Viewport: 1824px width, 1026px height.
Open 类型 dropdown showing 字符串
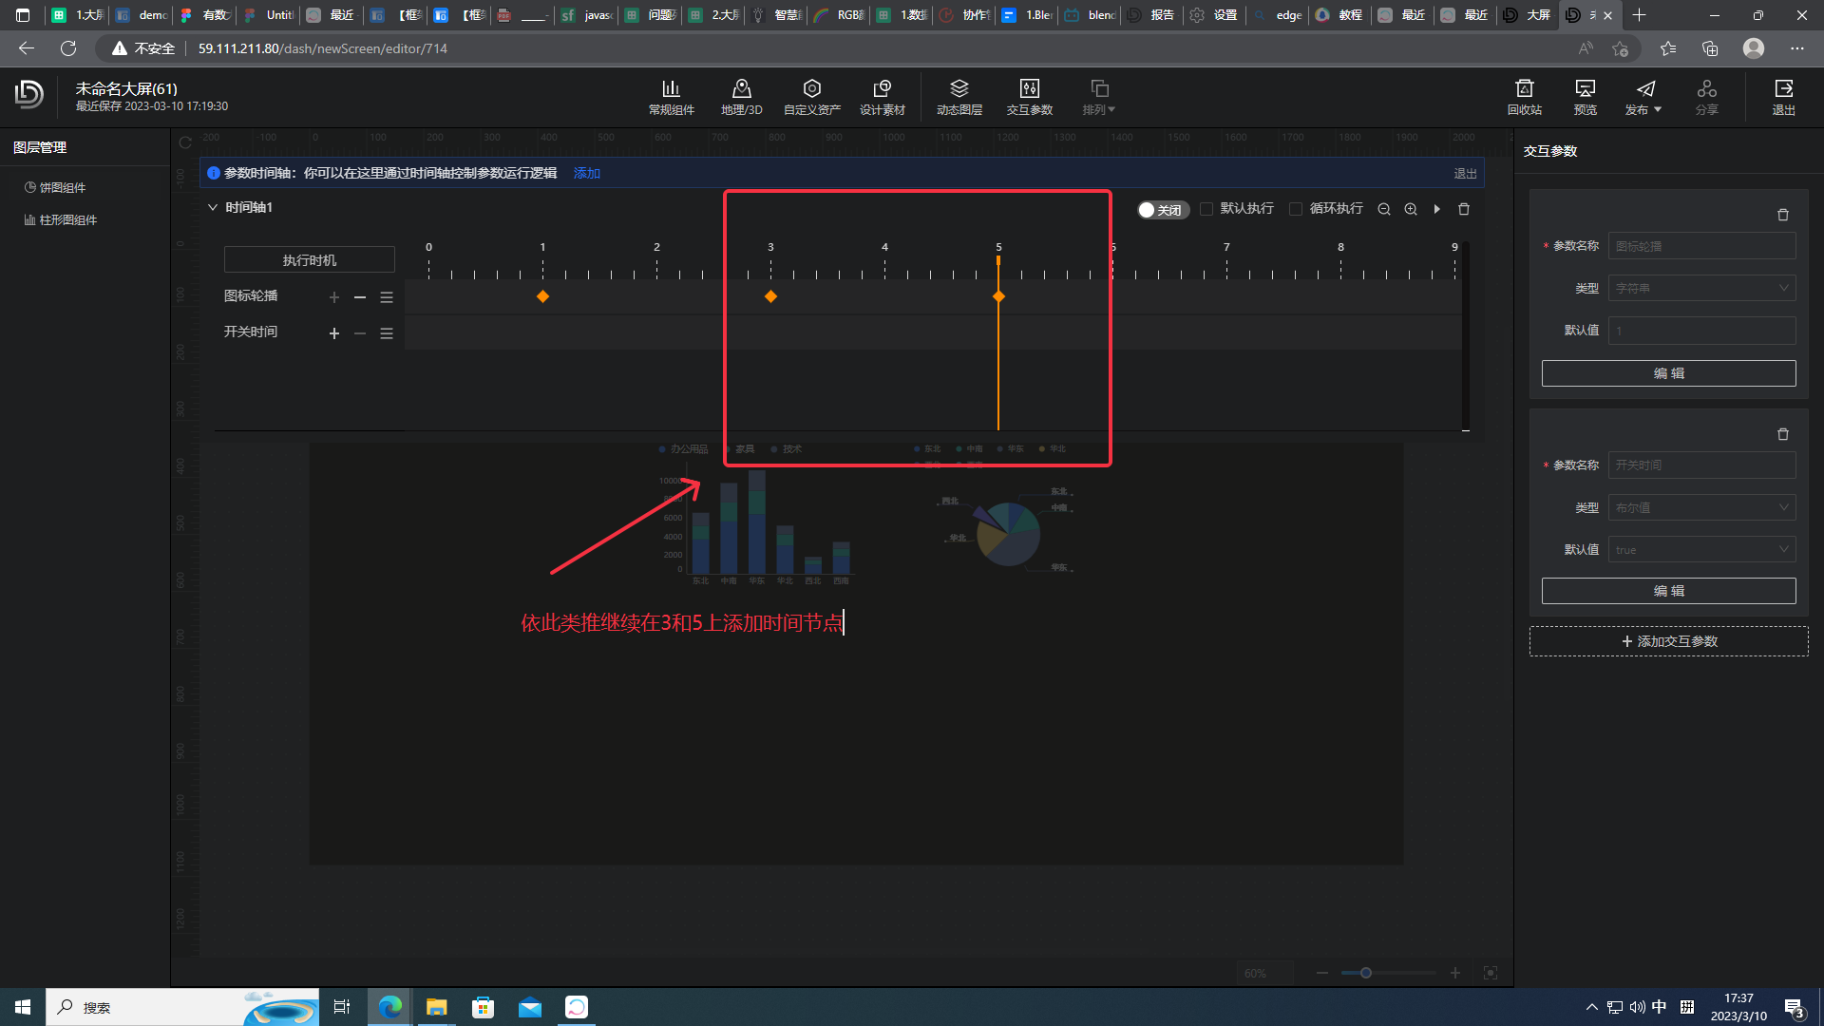1701,288
